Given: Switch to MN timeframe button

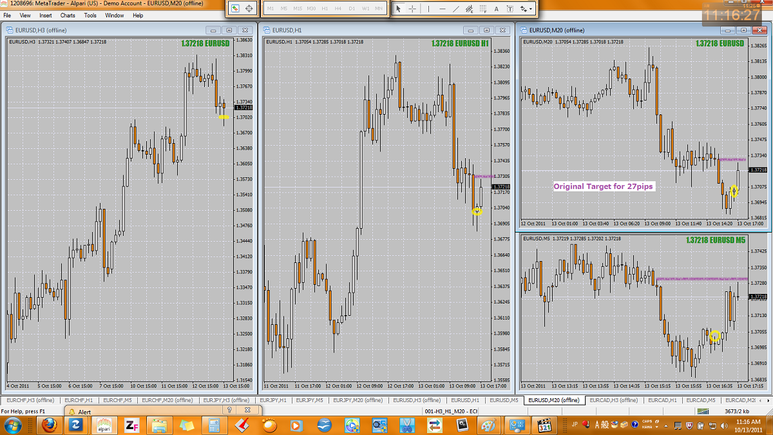Looking at the screenshot, I should pyautogui.click(x=379, y=9).
